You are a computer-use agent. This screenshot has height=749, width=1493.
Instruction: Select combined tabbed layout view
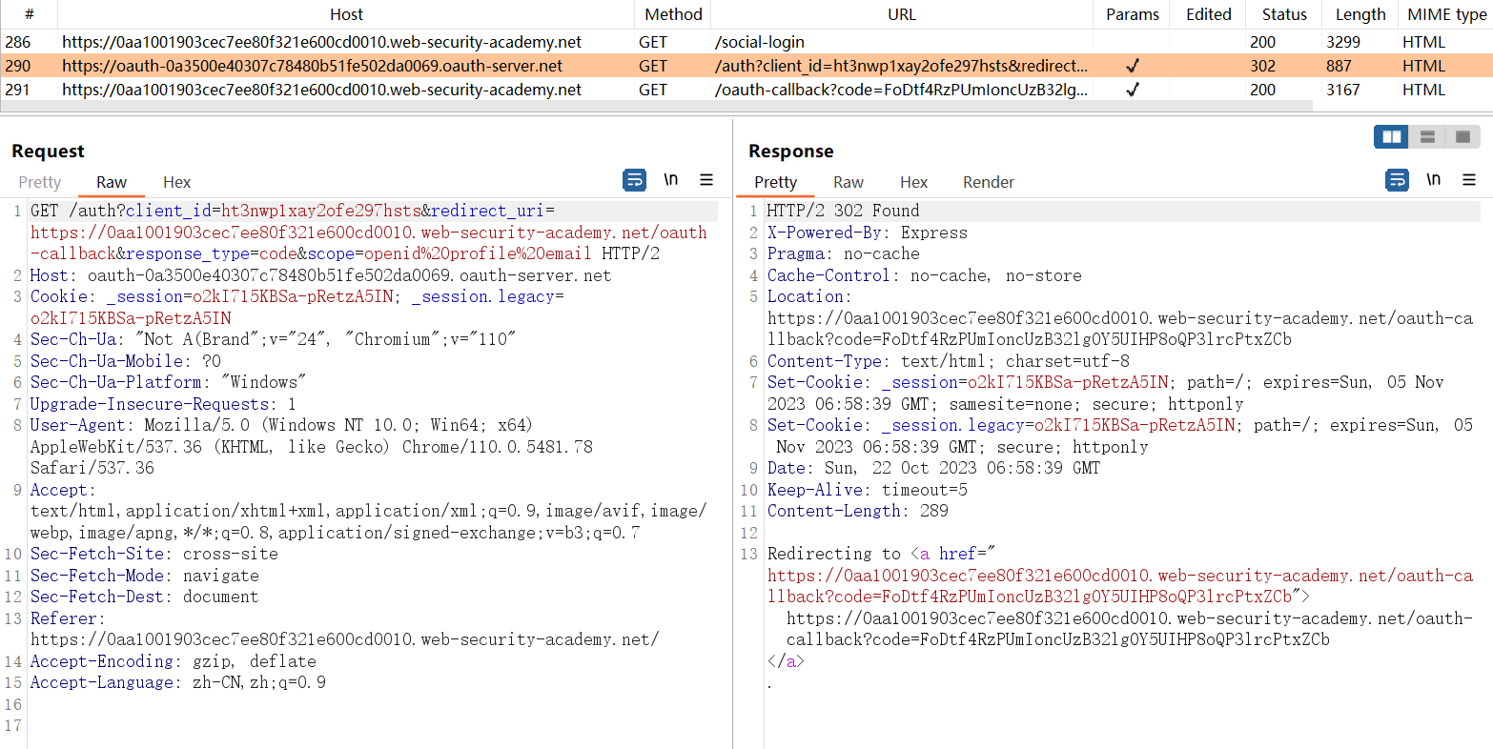[x=1462, y=137]
